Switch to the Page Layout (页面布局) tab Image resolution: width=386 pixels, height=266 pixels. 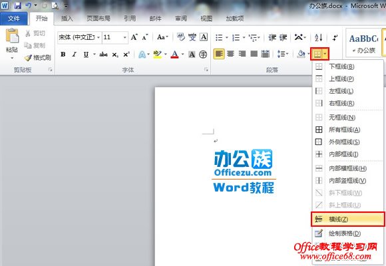coord(98,19)
